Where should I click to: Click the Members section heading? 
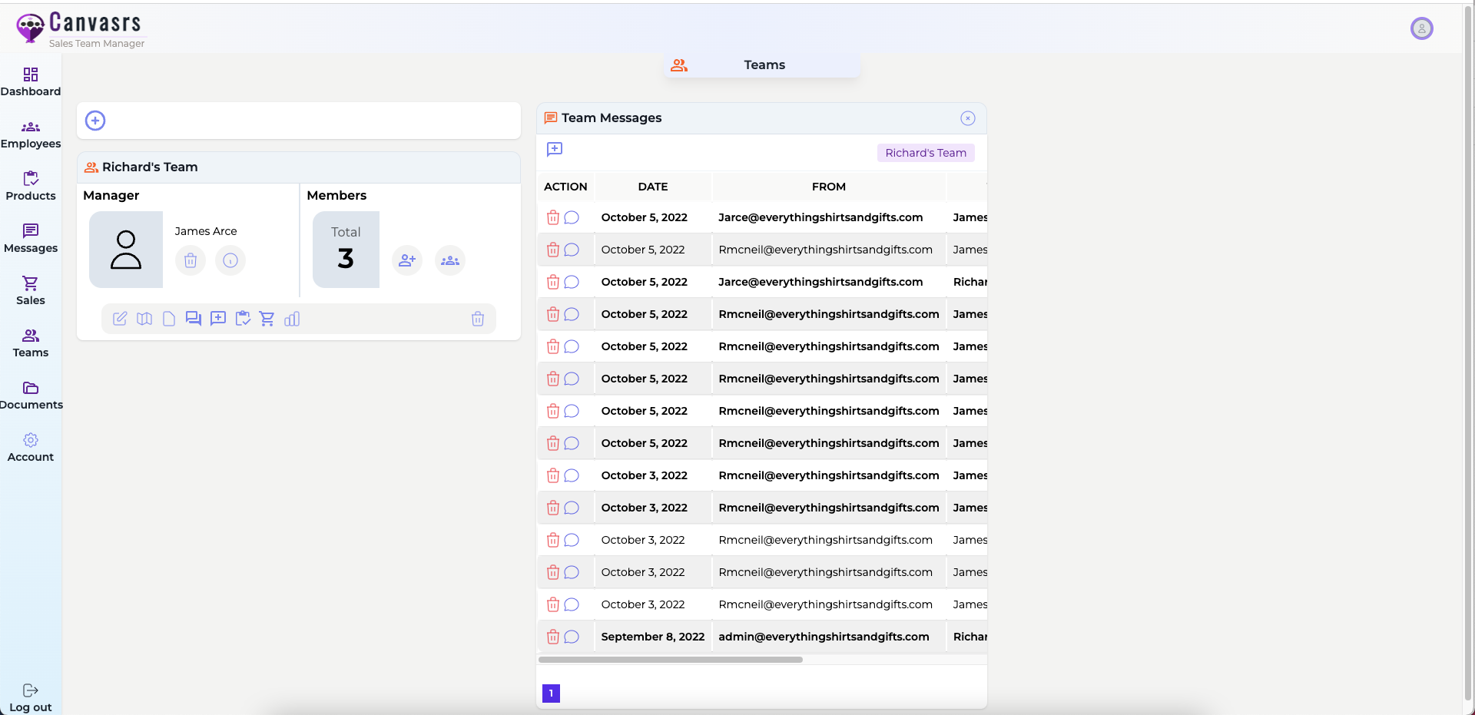tap(336, 195)
